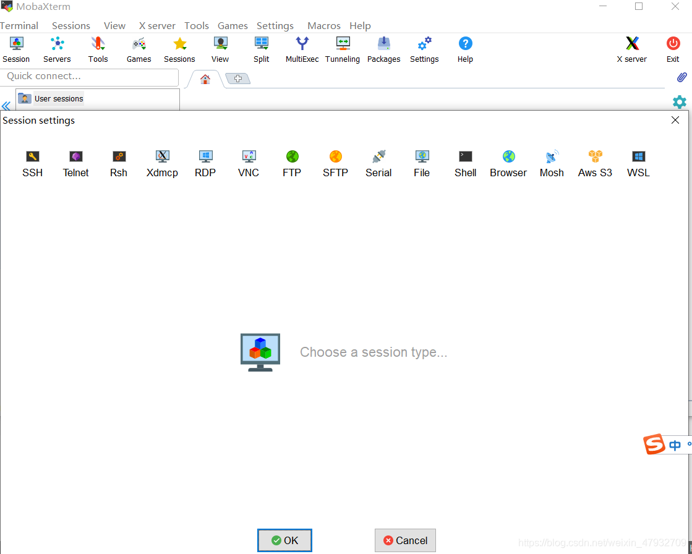Open the Tools toolbar icon

click(98, 50)
